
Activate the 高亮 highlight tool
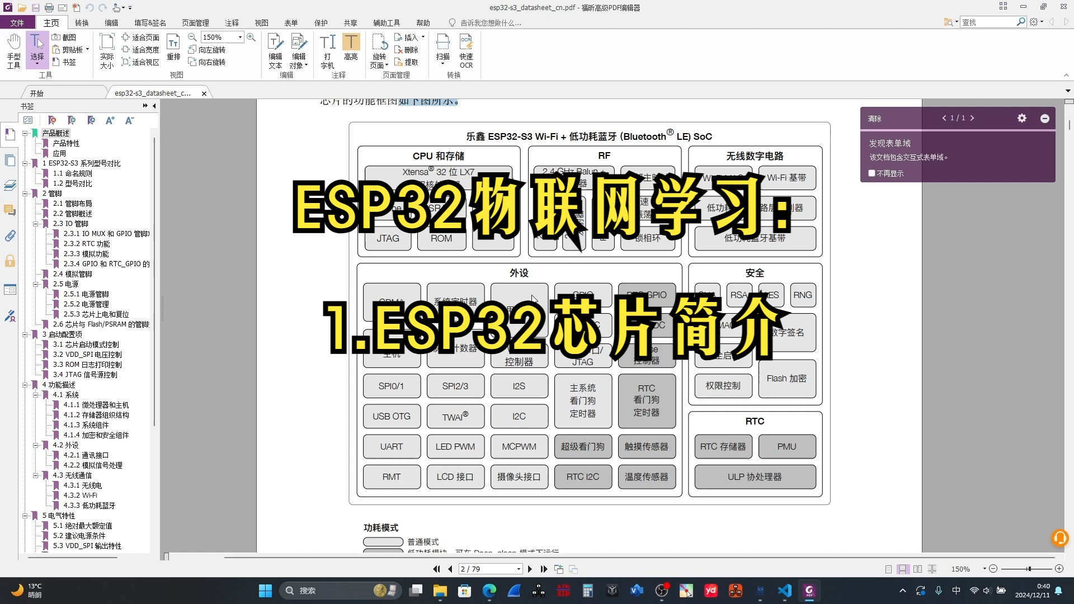tap(351, 50)
